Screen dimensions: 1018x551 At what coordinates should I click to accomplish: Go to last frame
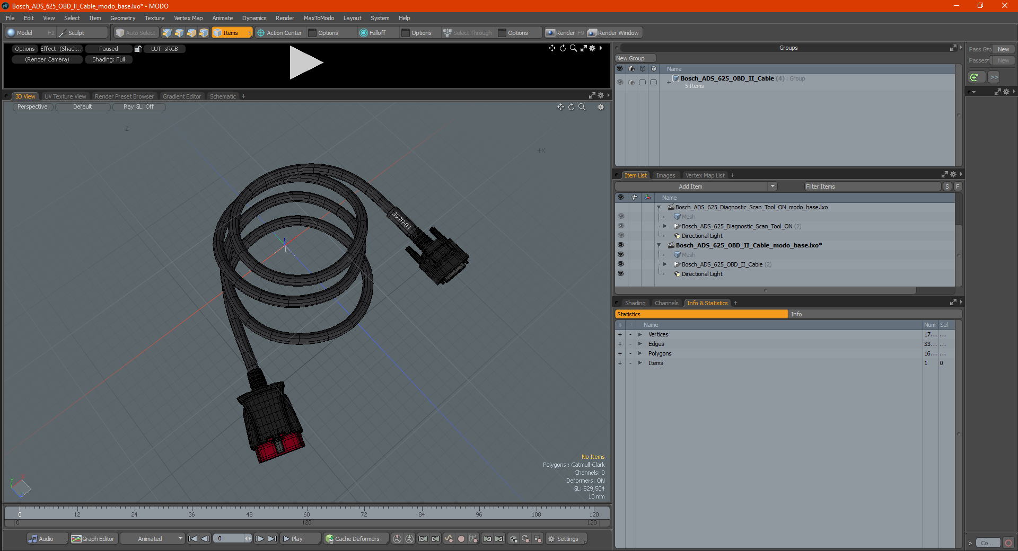click(273, 539)
